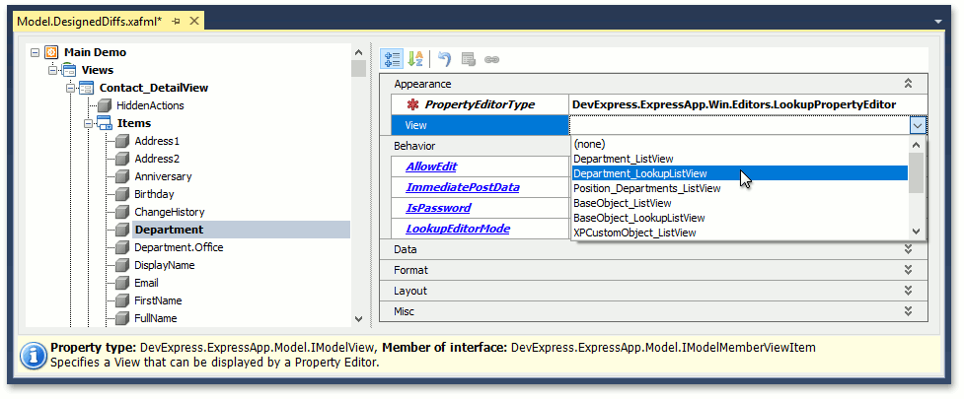Screen dimensions: 964x399
Task: Expand the Format category
Action: tap(908, 270)
